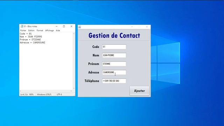Viewport: 224px width, 126px height.
Task: Click the Code label in the form
Action: [96, 47]
